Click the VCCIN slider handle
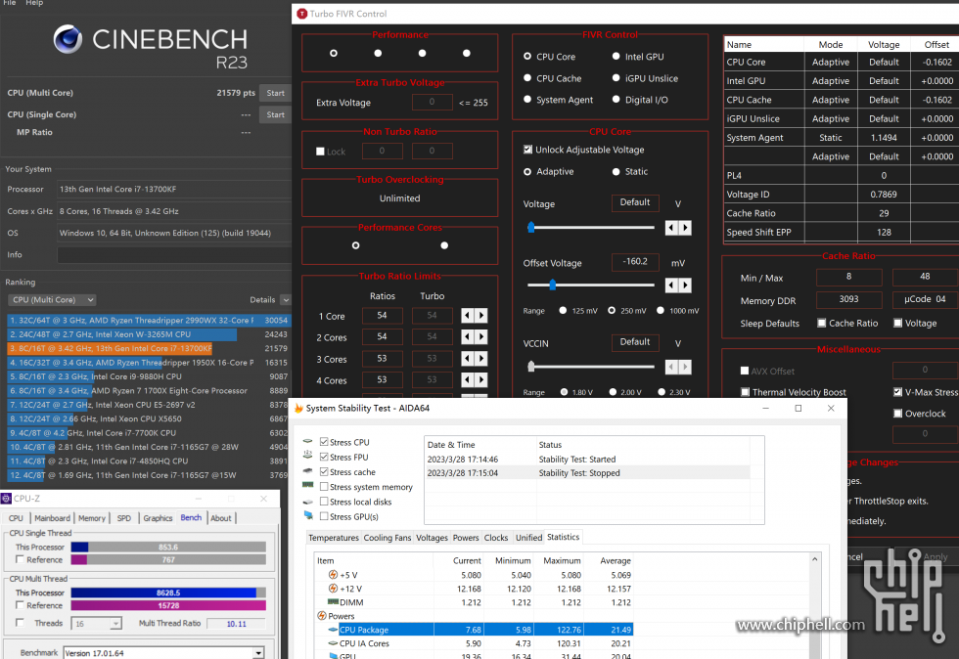Screen dimensions: 959x659 pos(530,367)
